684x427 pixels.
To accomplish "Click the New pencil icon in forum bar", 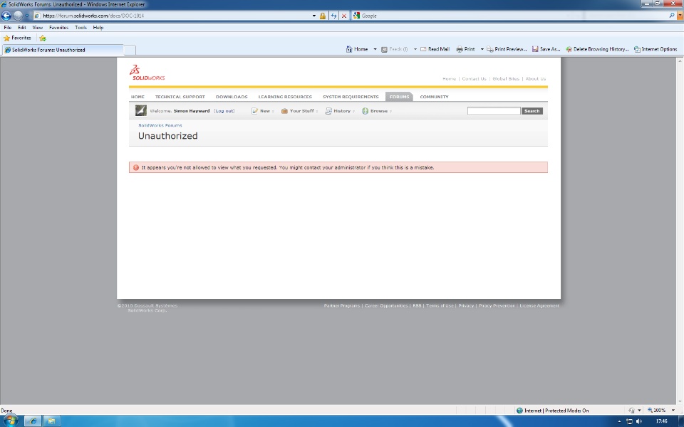I will tap(255, 111).
